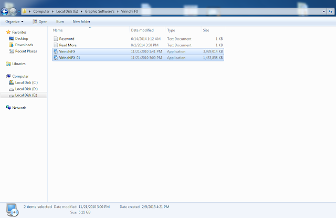
Task: Select the Read More file name
Action: coord(68,45)
